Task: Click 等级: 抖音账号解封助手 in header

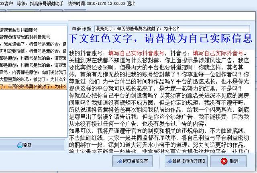Action: tap(40, 4)
